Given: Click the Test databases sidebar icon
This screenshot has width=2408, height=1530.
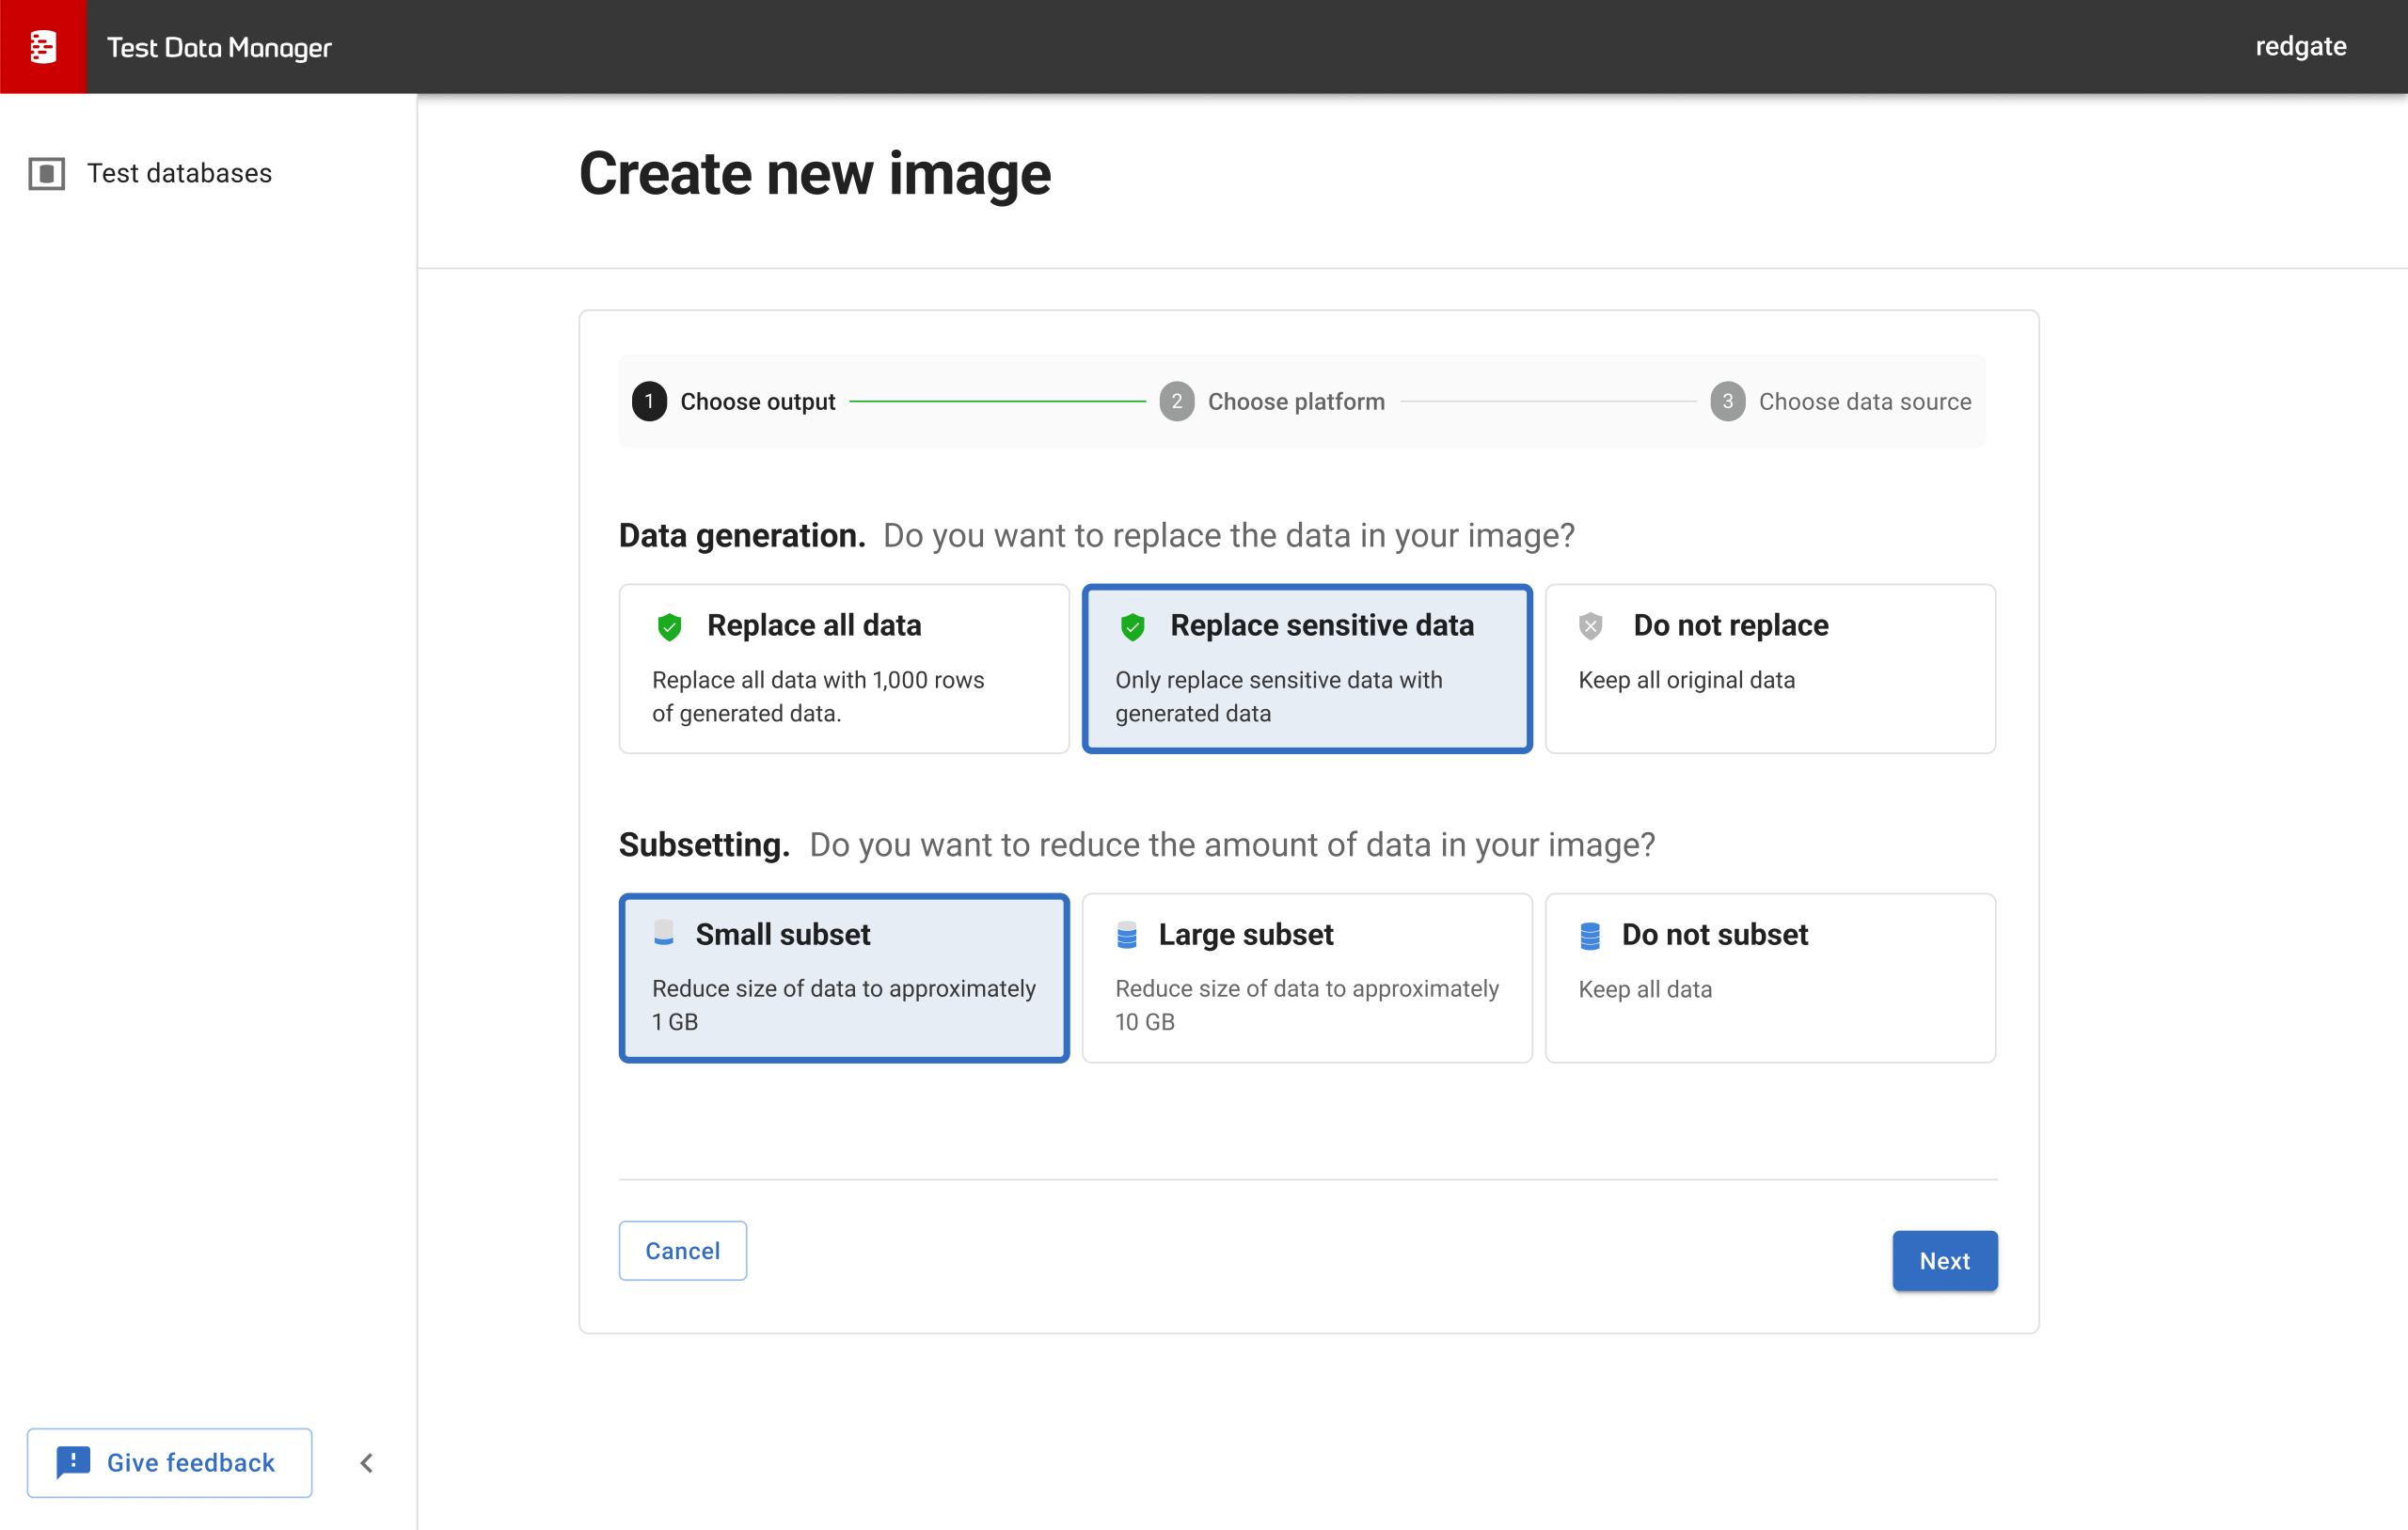Looking at the screenshot, I should point(46,173).
